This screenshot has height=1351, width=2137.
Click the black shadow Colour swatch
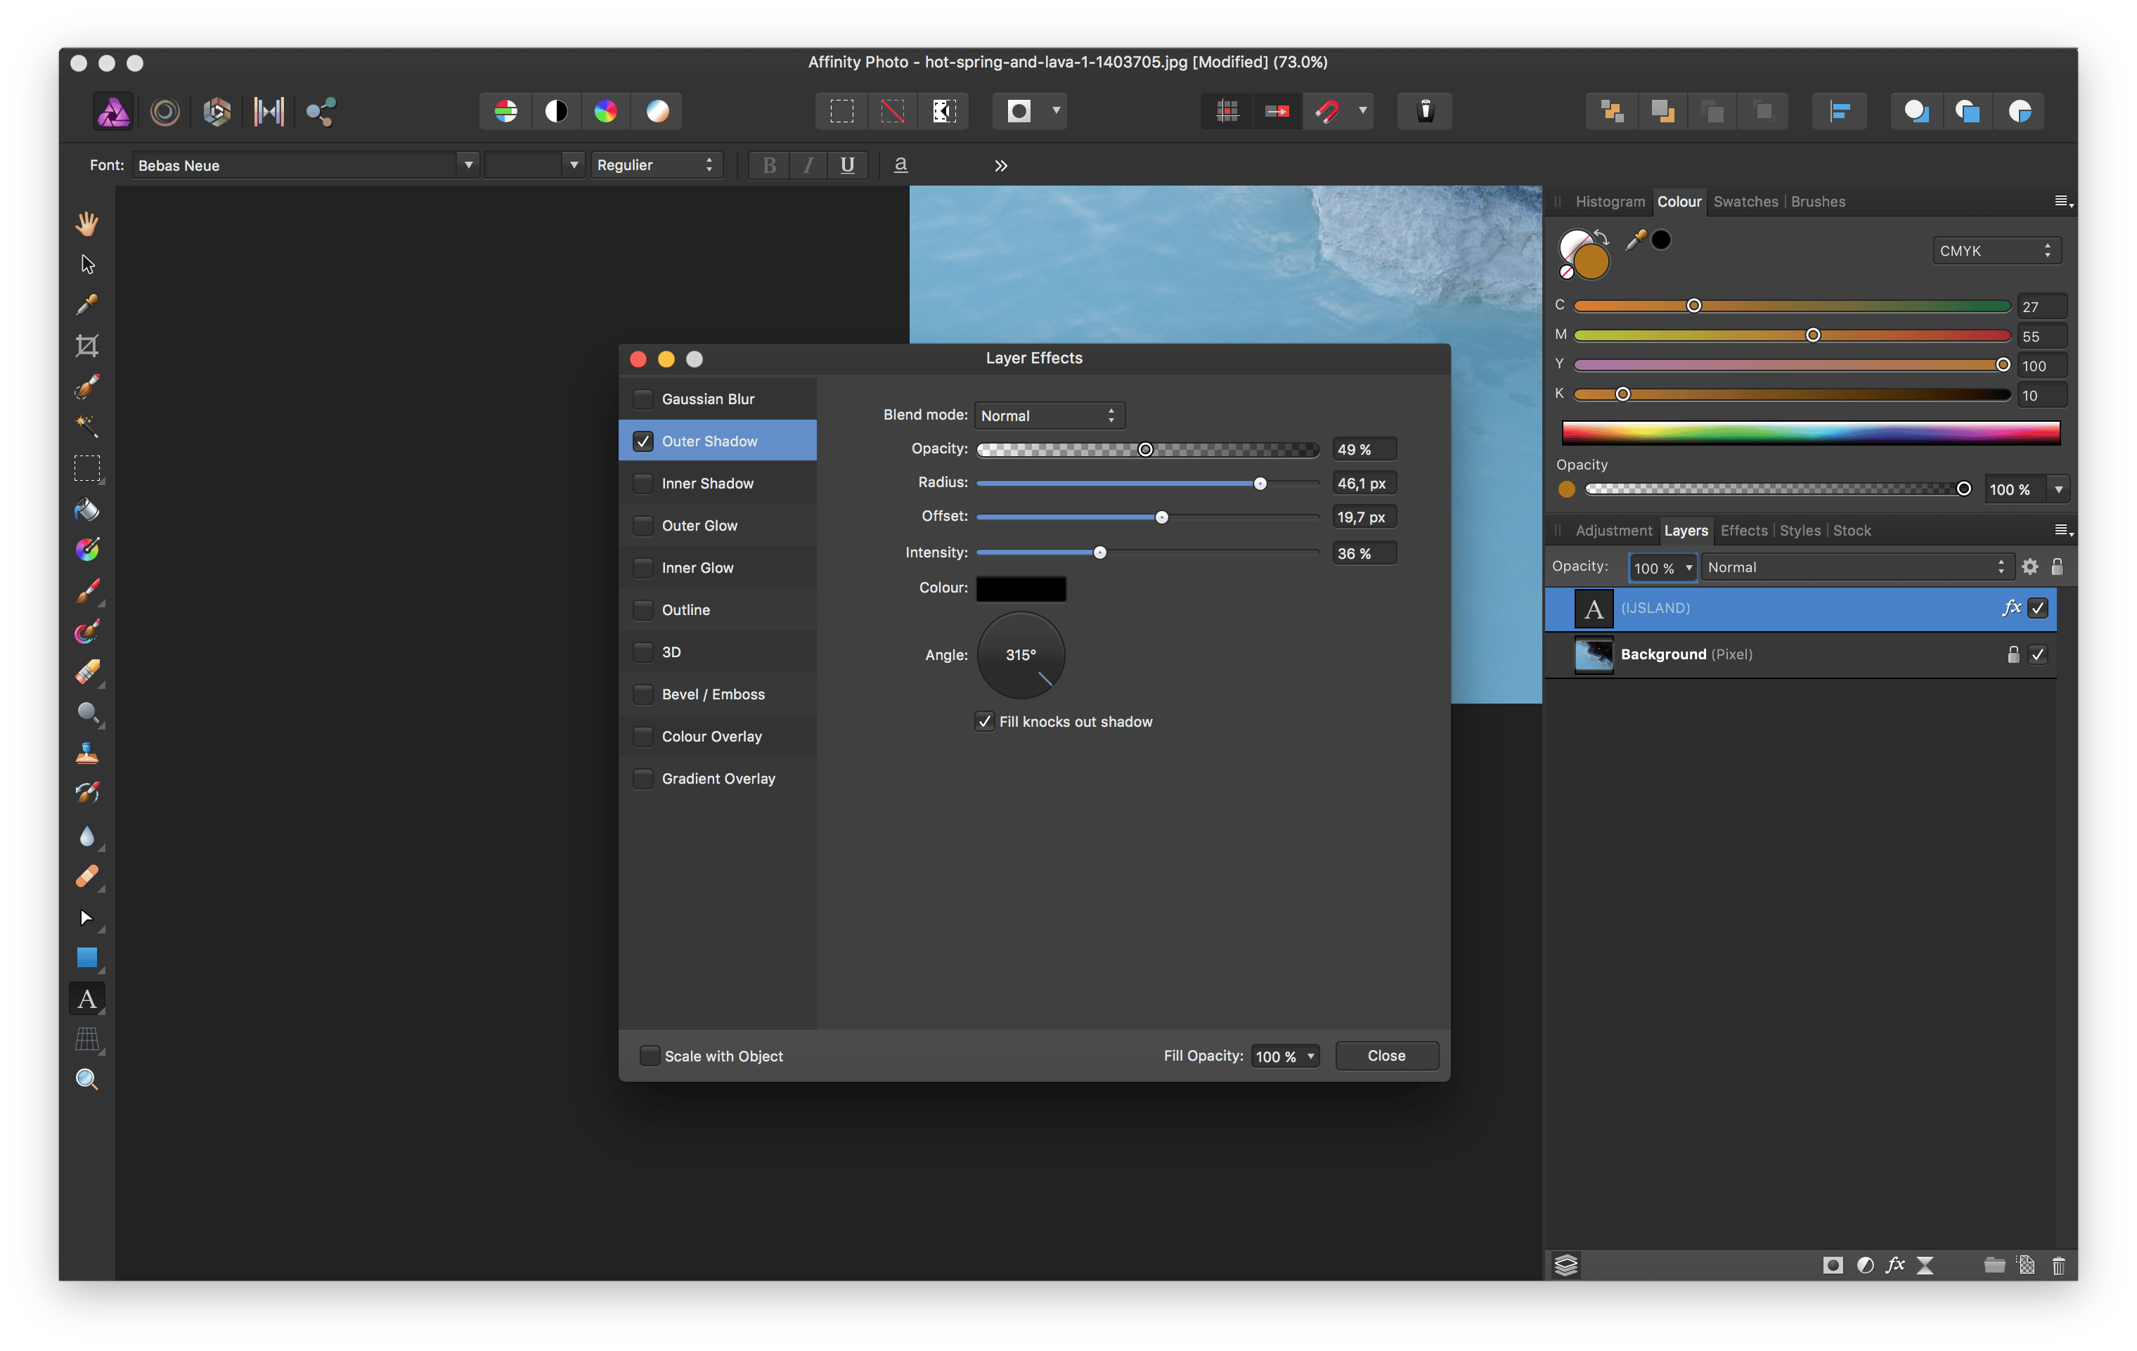(1021, 588)
